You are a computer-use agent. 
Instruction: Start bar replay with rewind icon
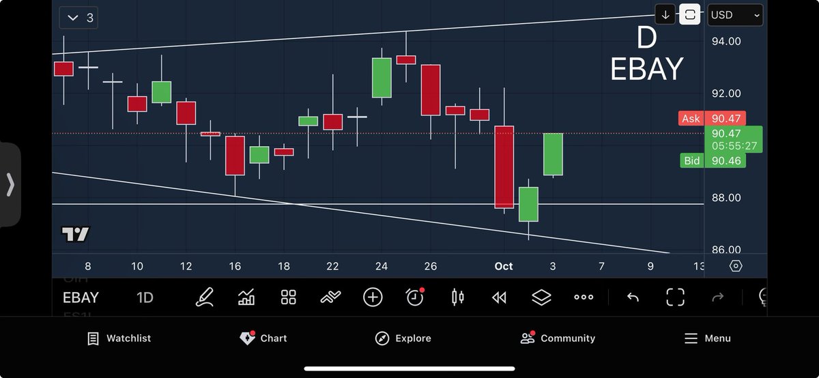[x=500, y=297]
